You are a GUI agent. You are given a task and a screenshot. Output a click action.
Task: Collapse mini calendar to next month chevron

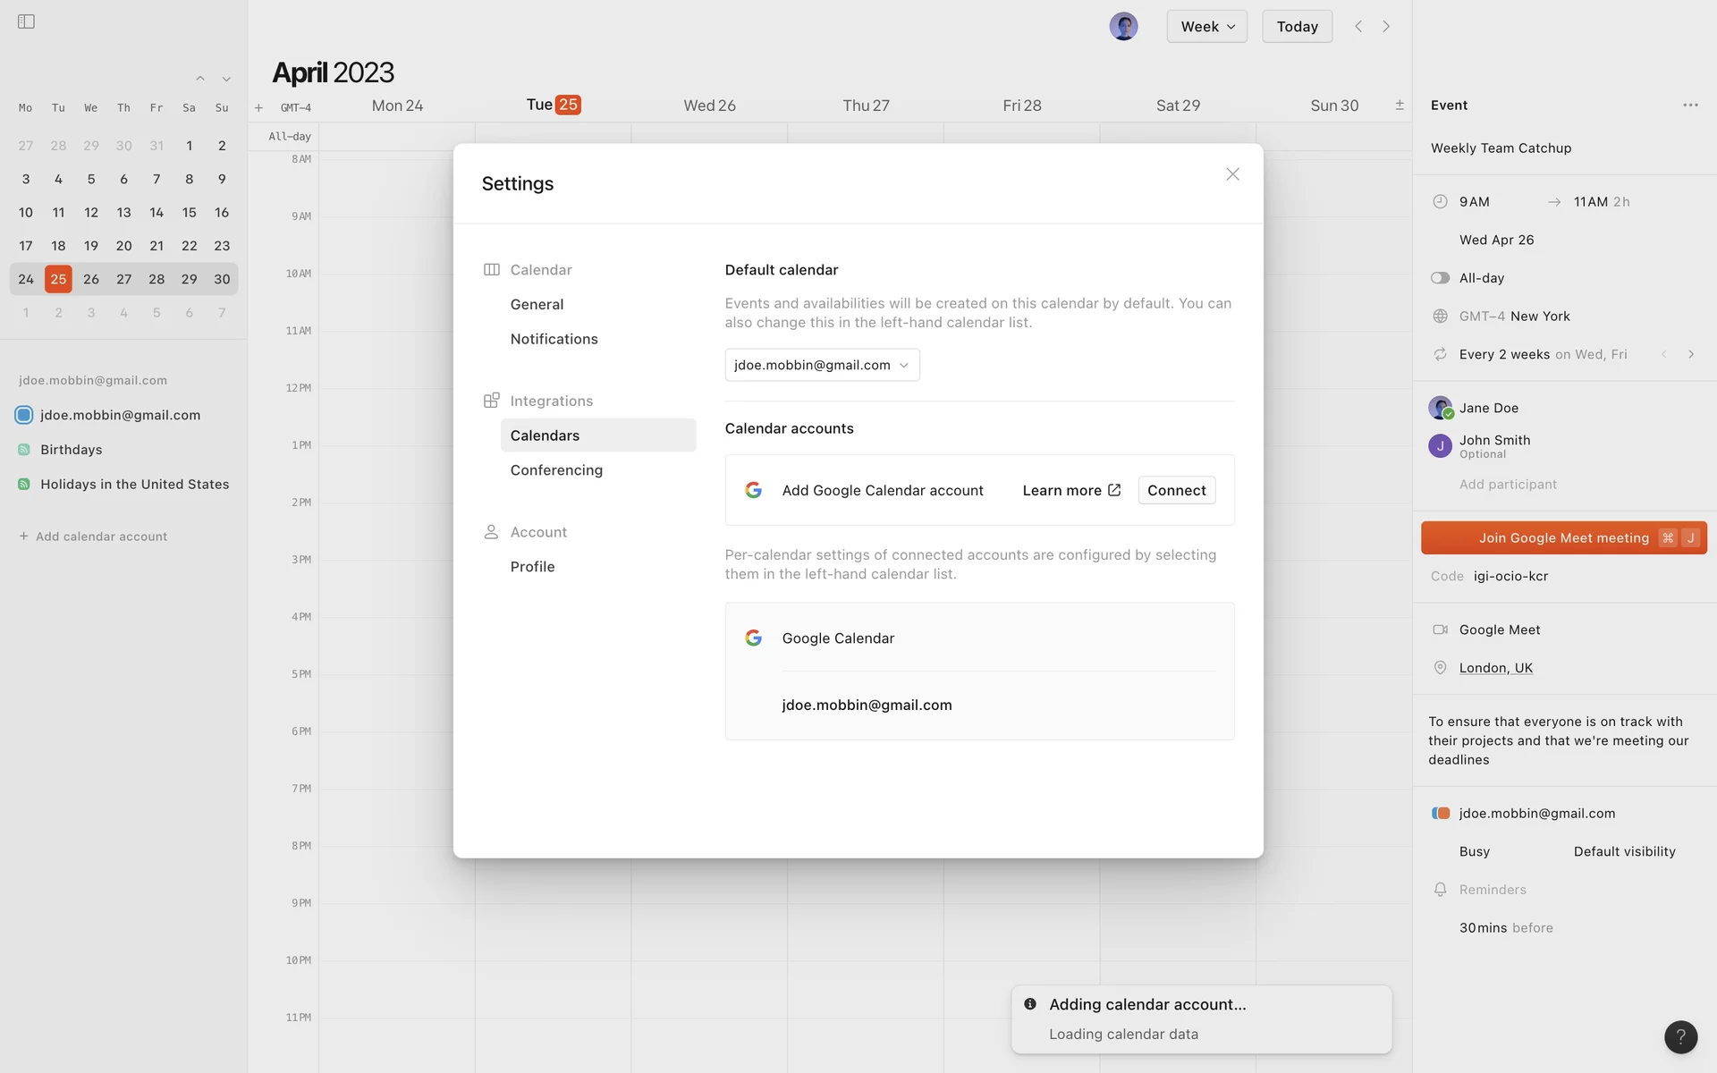226,79
